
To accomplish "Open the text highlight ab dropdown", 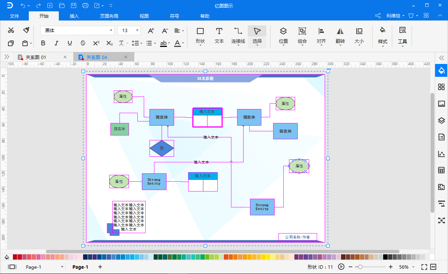I will (165, 43).
